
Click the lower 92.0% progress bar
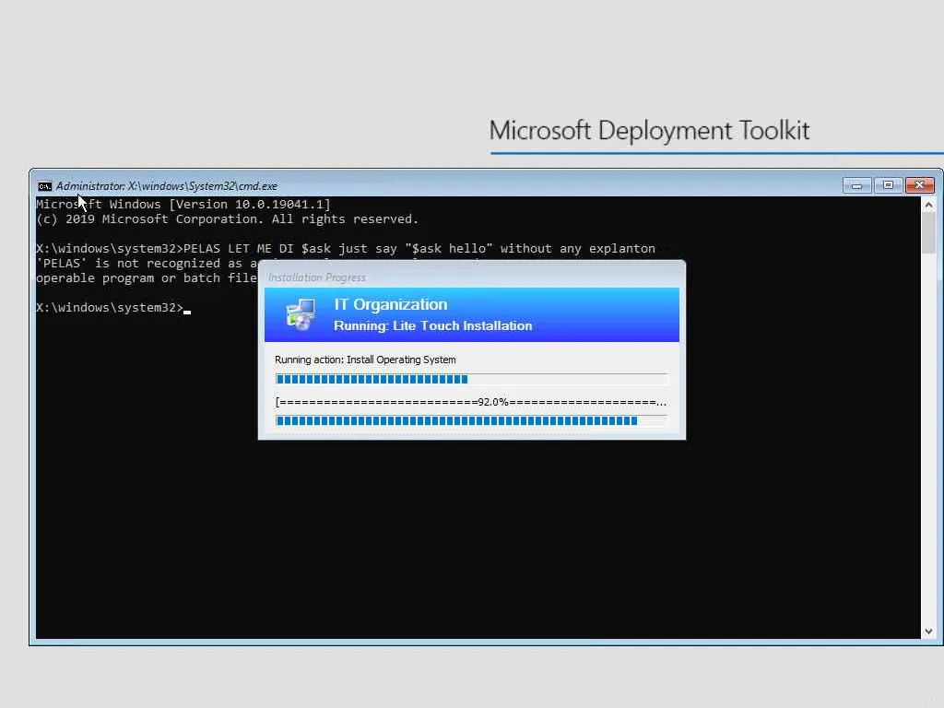pos(471,420)
